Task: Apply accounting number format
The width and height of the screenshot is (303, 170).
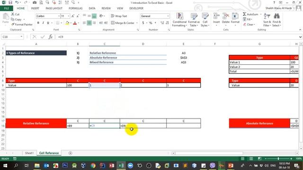Action: (143, 23)
